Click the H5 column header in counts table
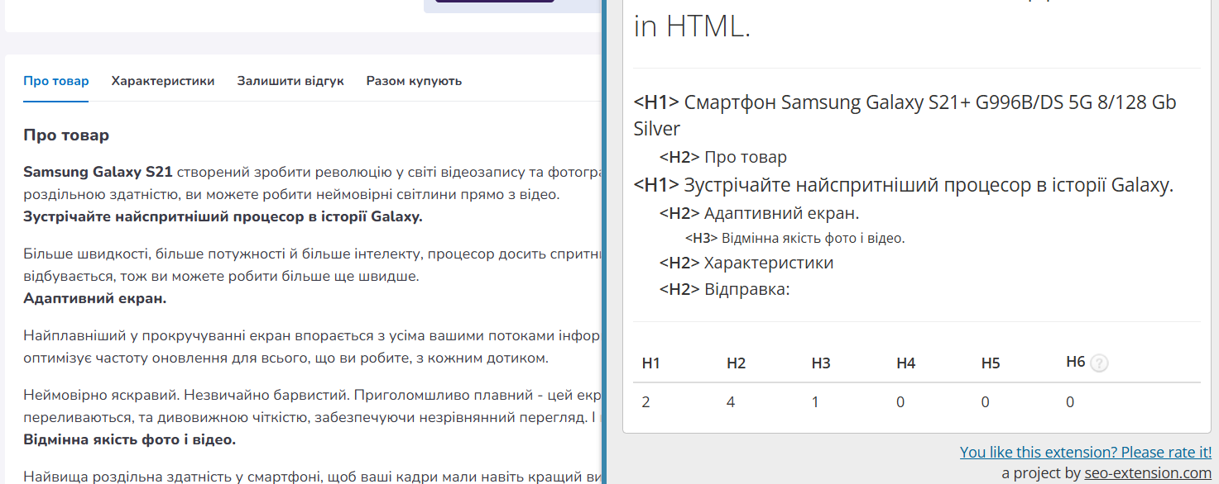 tap(991, 363)
